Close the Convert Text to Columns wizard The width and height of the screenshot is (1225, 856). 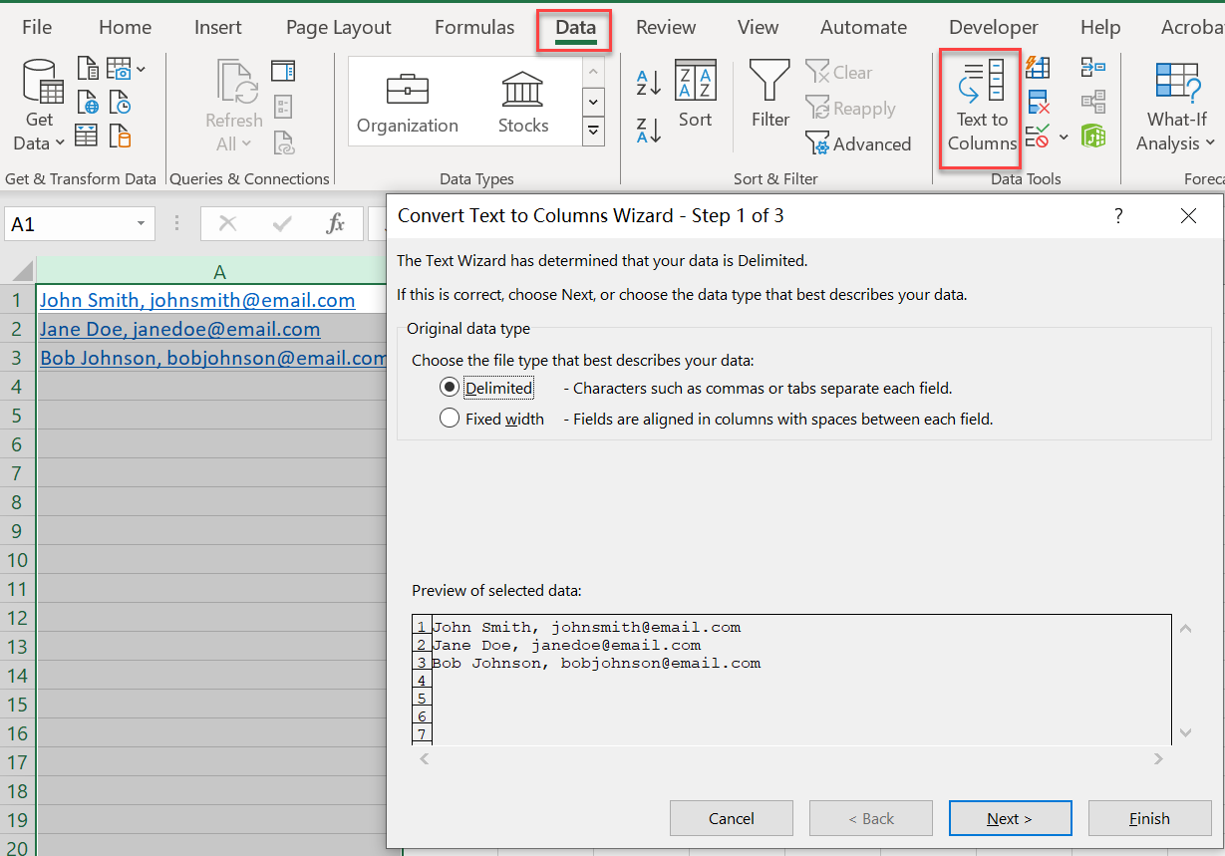coord(1188,215)
